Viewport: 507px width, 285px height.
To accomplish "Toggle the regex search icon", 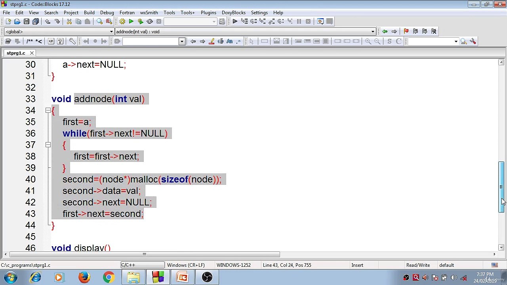I will tap(238, 41).
